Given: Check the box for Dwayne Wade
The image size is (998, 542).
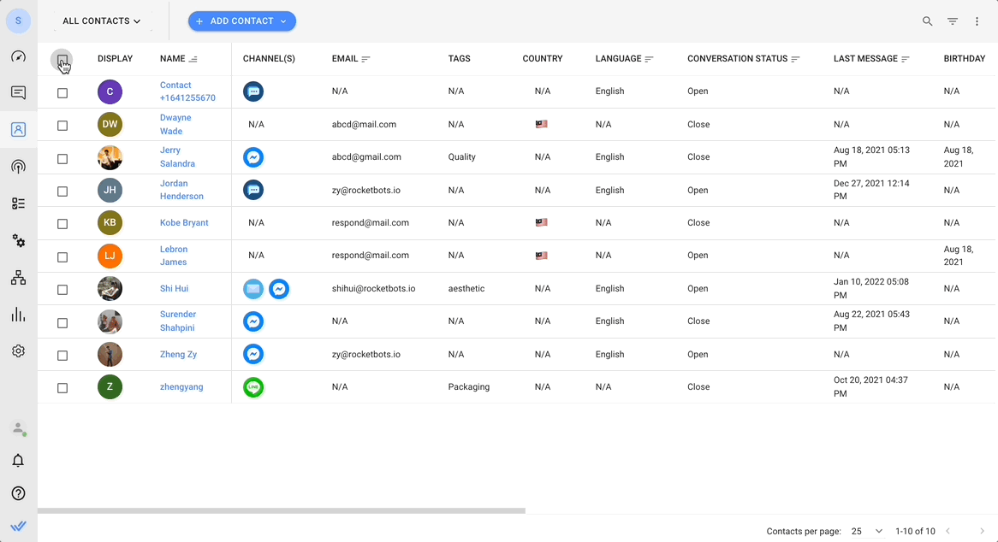Looking at the screenshot, I should tap(62, 126).
